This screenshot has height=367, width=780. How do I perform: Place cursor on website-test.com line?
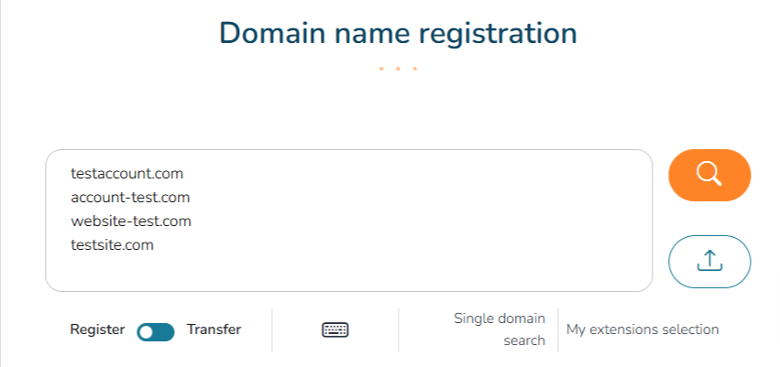130,221
